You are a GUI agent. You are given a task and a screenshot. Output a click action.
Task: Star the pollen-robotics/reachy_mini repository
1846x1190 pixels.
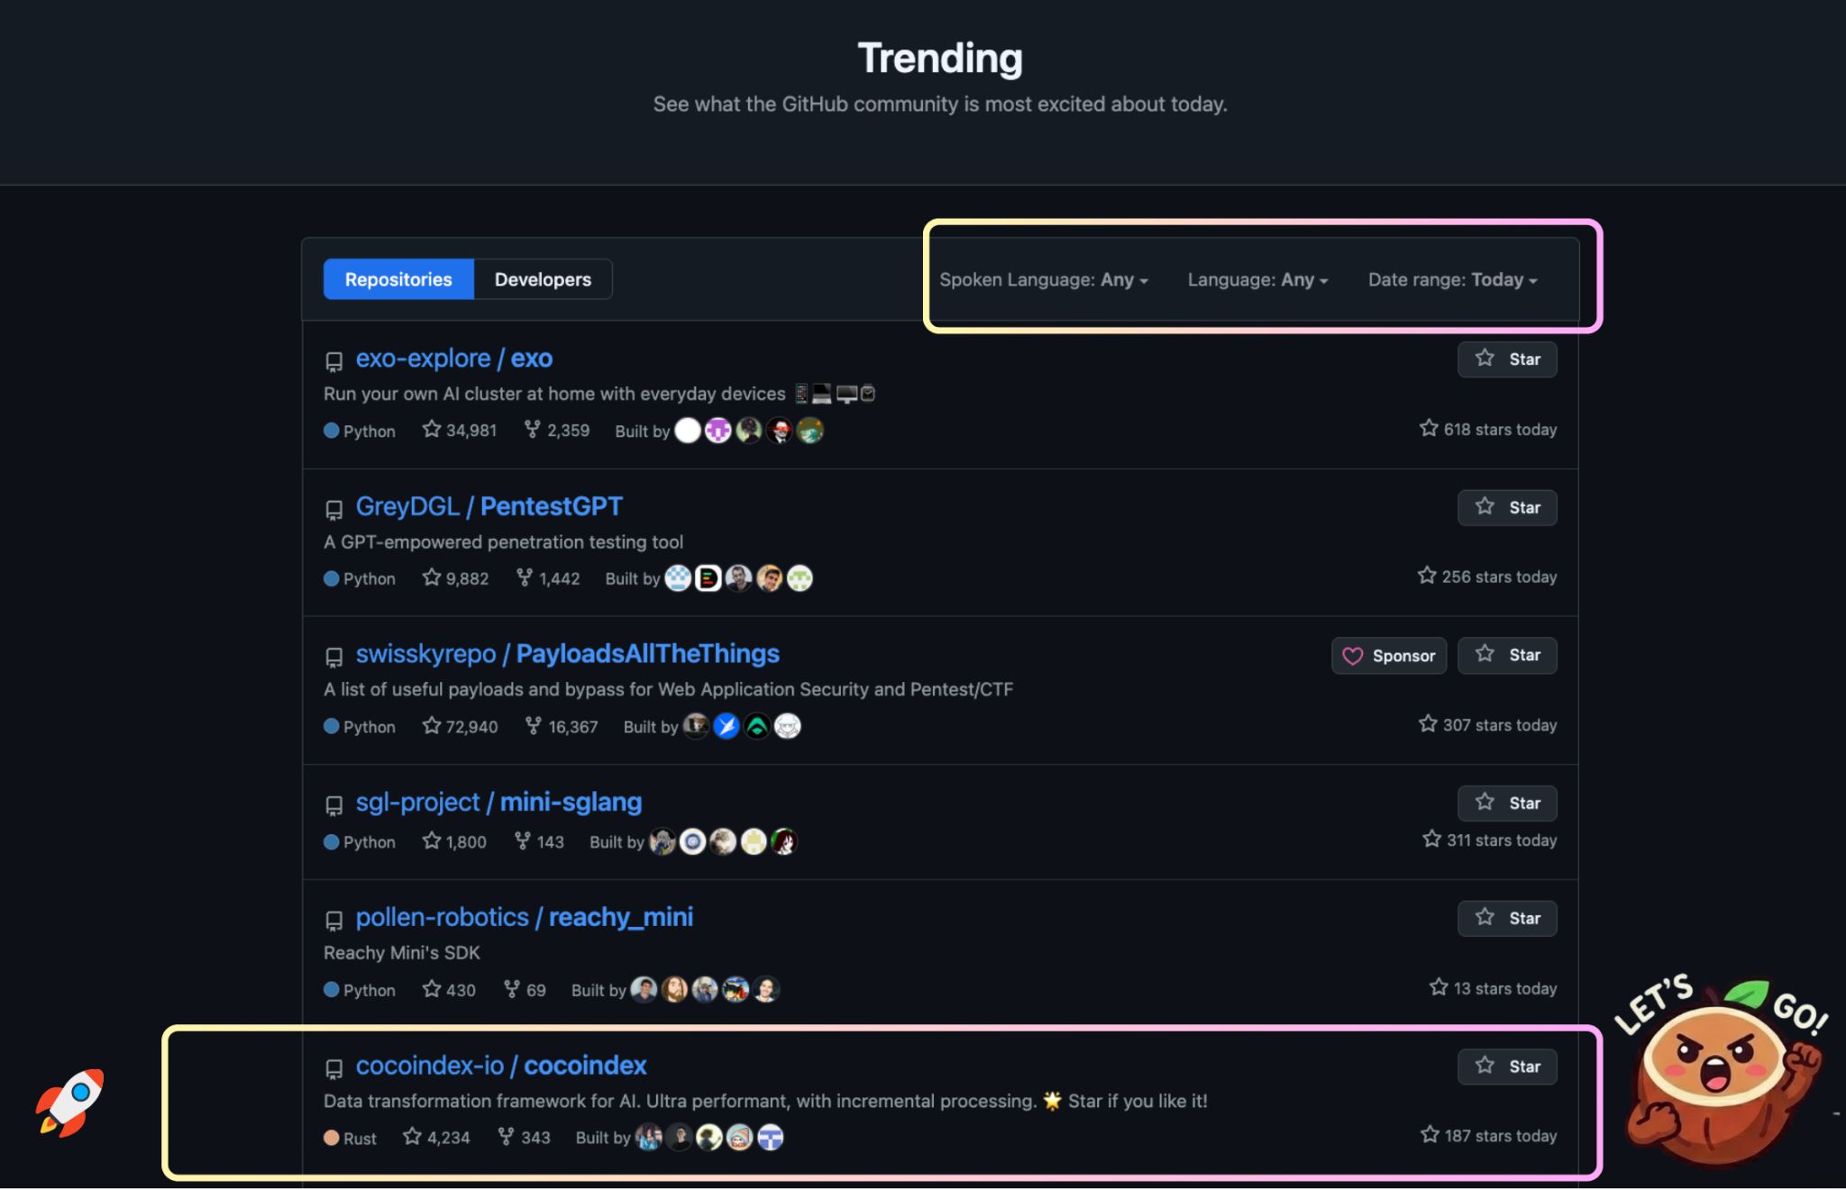(1507, 918)
